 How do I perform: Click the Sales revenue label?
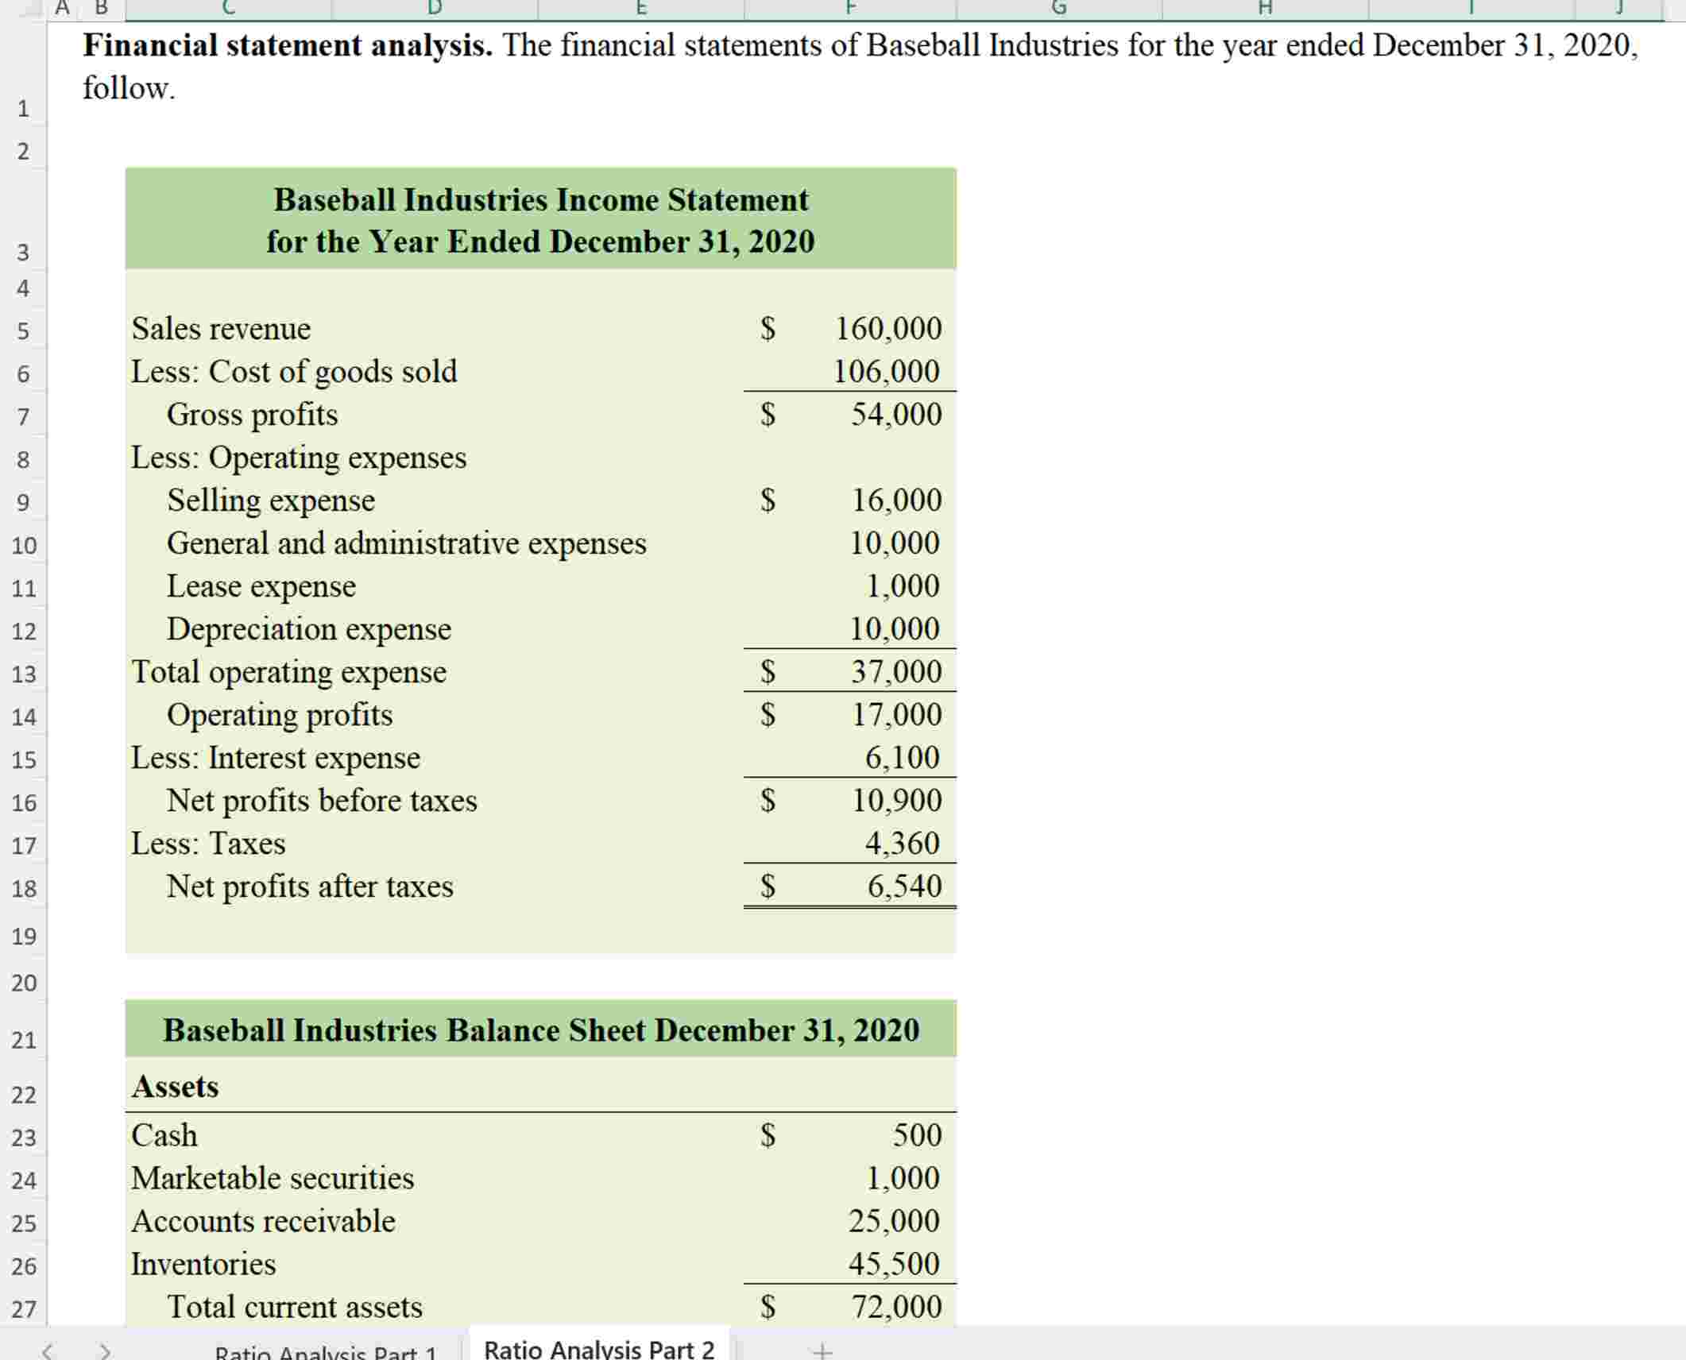point(221,329)
